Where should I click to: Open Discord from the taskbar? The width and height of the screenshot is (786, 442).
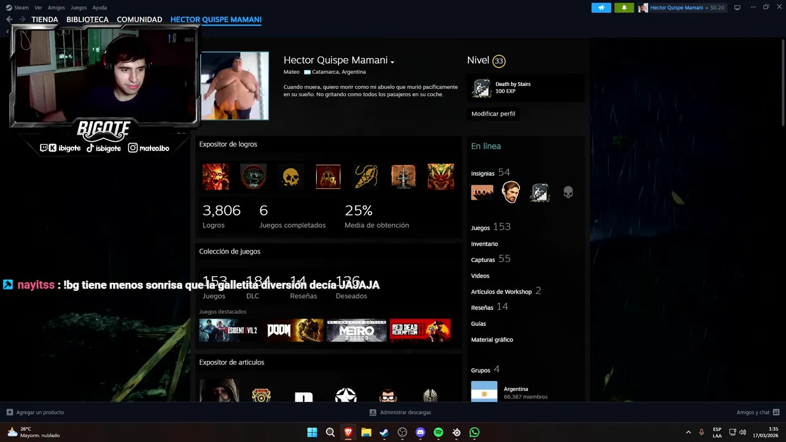(x=420, y=432)
